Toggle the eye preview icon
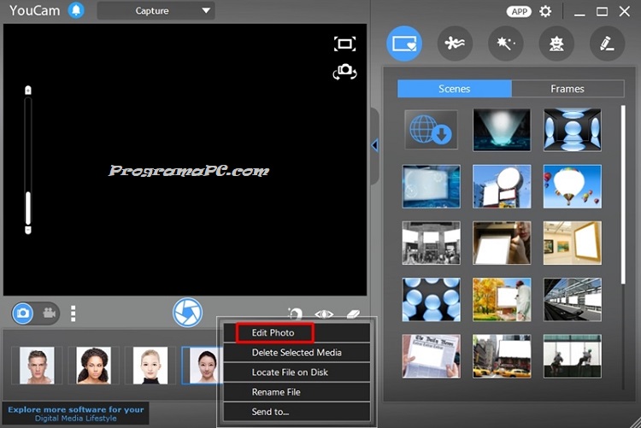This screenshot has height=428, width=641. click(324, 314)
